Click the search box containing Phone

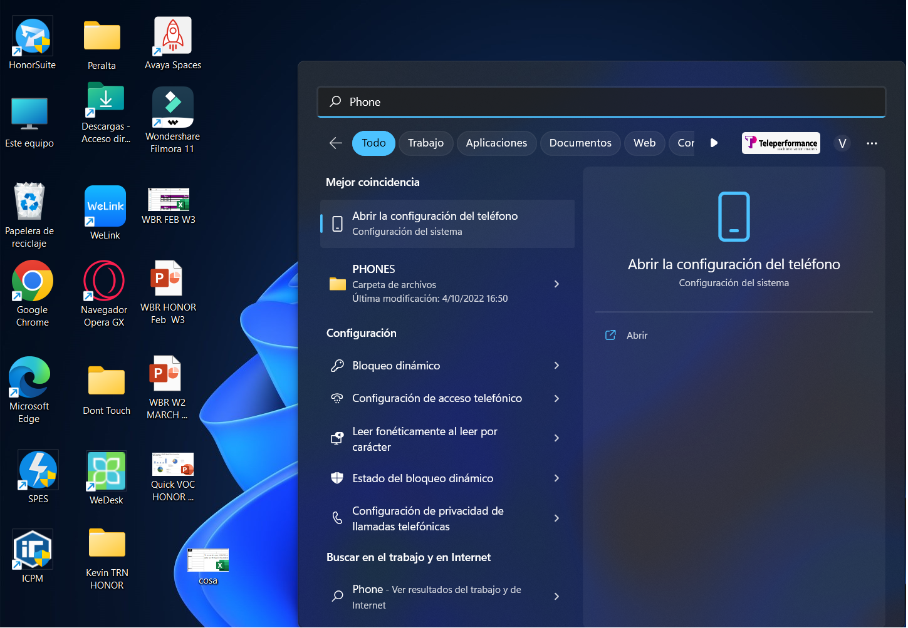coord(602,102)
